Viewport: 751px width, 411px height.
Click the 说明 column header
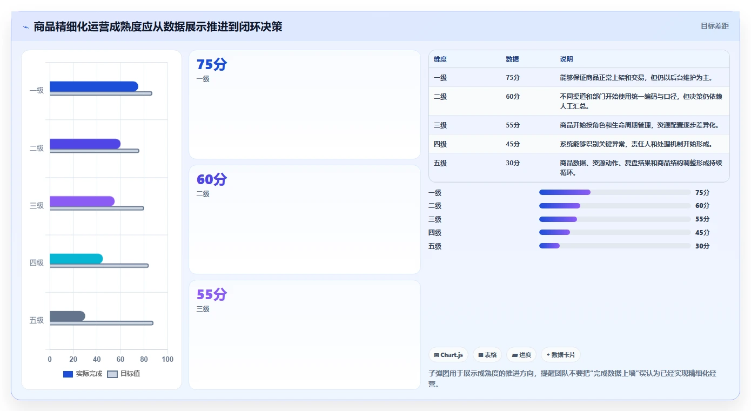(566, 59)
